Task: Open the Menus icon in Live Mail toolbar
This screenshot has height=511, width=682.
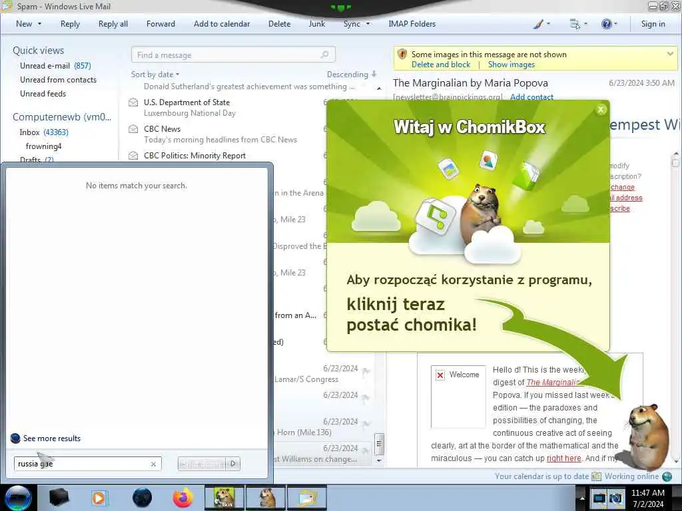Action: [x=575, y=24]
